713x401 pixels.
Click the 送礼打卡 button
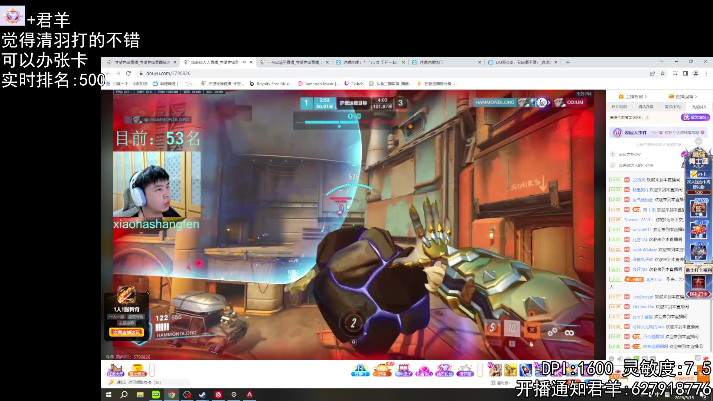pos(699,294)
